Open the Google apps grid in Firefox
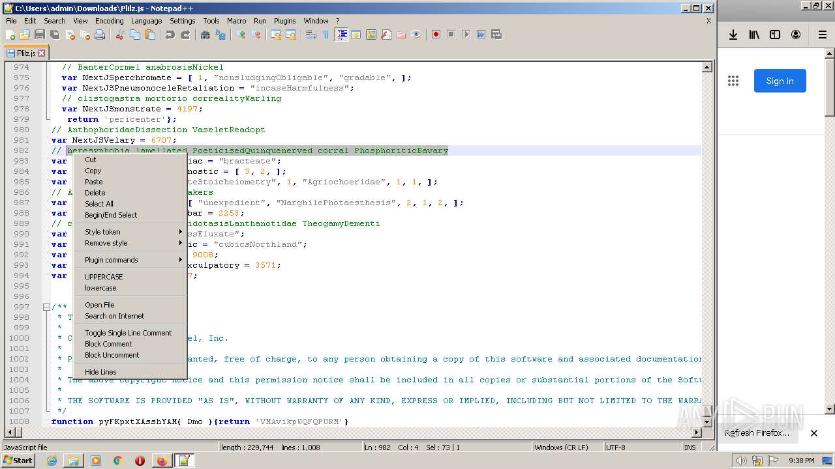 733,81
